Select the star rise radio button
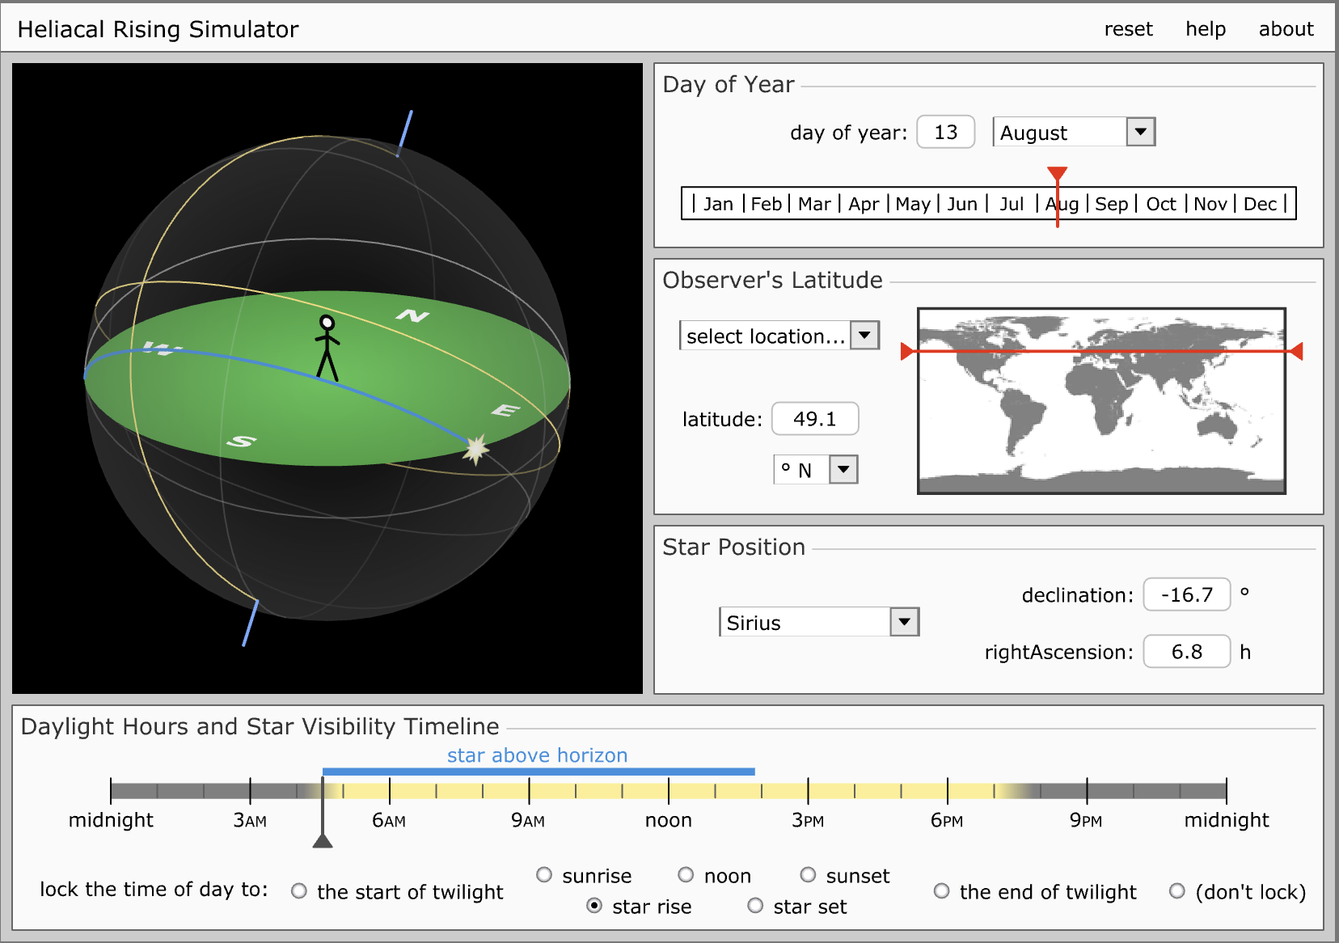 (594, 905)
